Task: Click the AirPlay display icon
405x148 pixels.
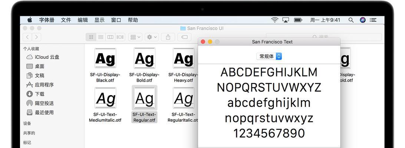Action: [286, 20]
